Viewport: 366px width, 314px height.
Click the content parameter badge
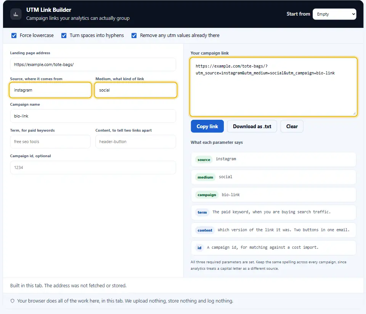(x=205, y=230)
